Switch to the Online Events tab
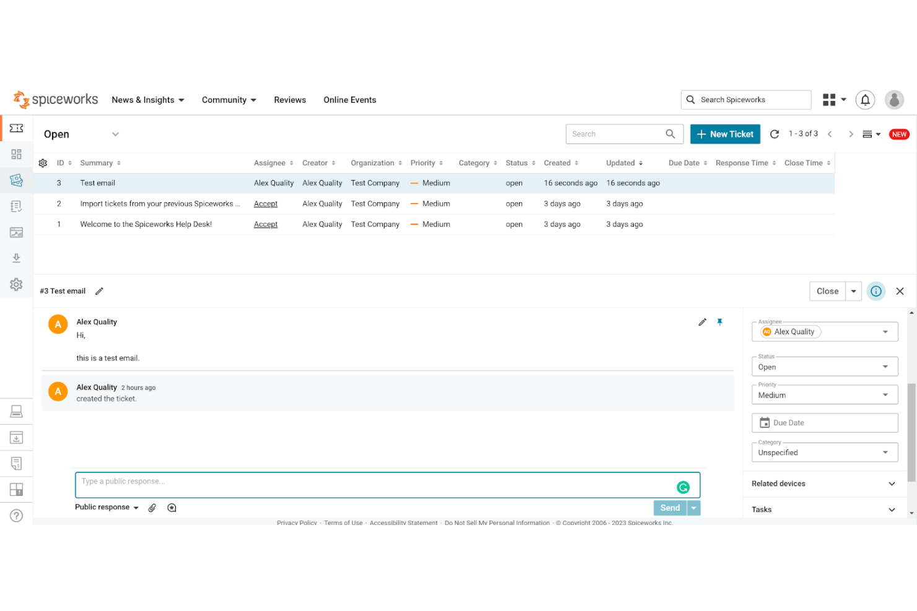This screenshot has height=611, width=917. (x=349, y=100)
